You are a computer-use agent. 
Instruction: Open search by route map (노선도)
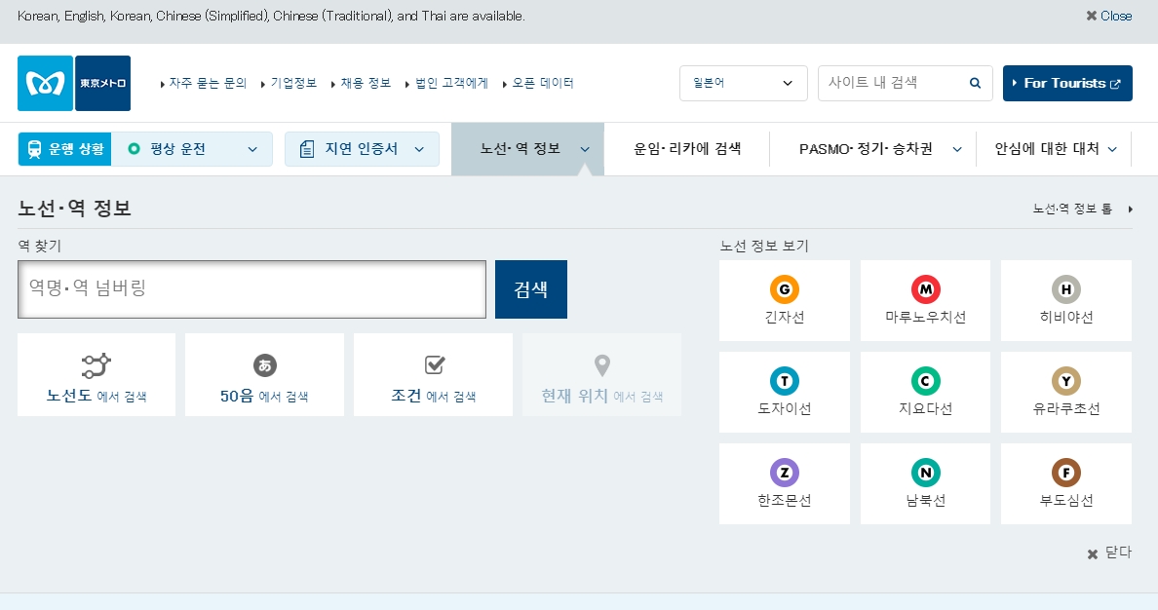96,374
